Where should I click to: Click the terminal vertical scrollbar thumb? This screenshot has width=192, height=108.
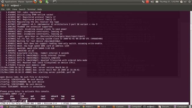tap(191, 27)
